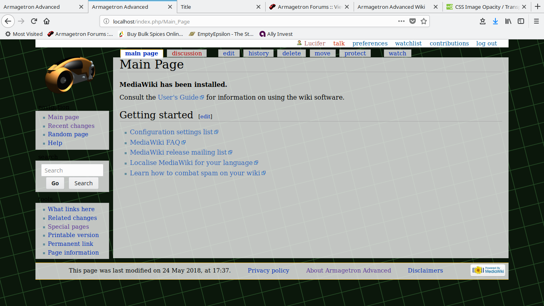Click the user icon beside Lucifer
The height and width of the screenshot is (306, 544).
299,43
